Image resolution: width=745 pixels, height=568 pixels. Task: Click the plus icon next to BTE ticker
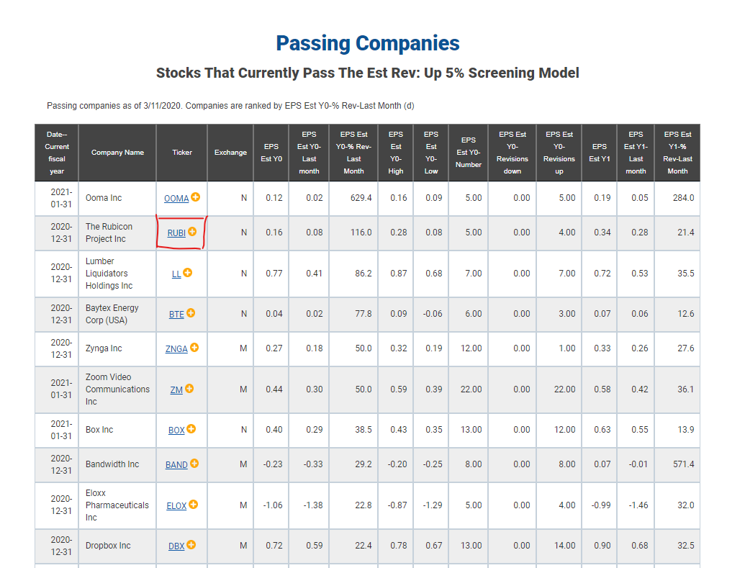191,312
